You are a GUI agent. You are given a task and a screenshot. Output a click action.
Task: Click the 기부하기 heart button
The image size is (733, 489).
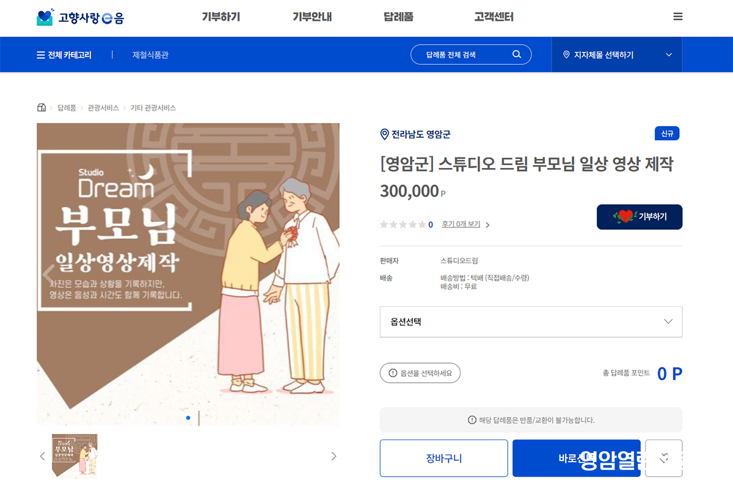[x=640, y=217]
